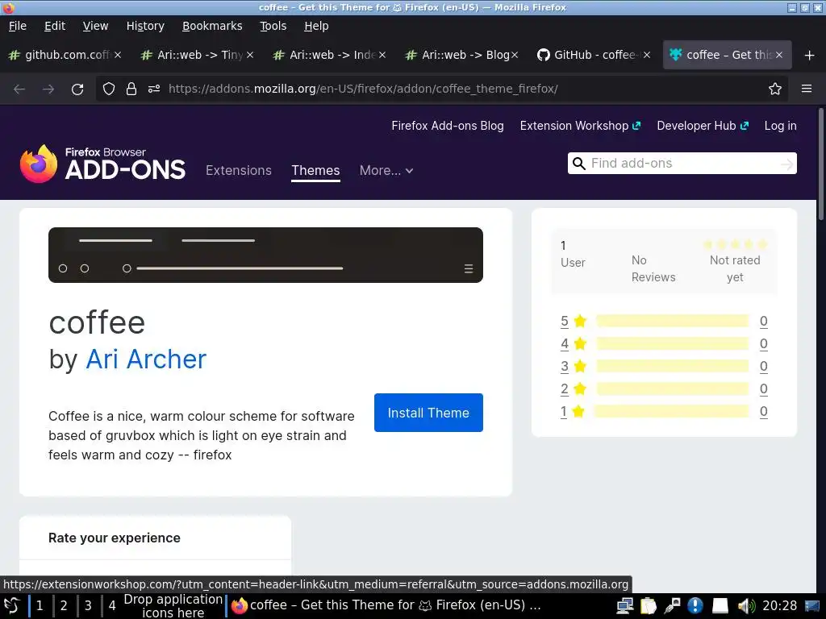Bookmark this page with the star

point(775,89)
